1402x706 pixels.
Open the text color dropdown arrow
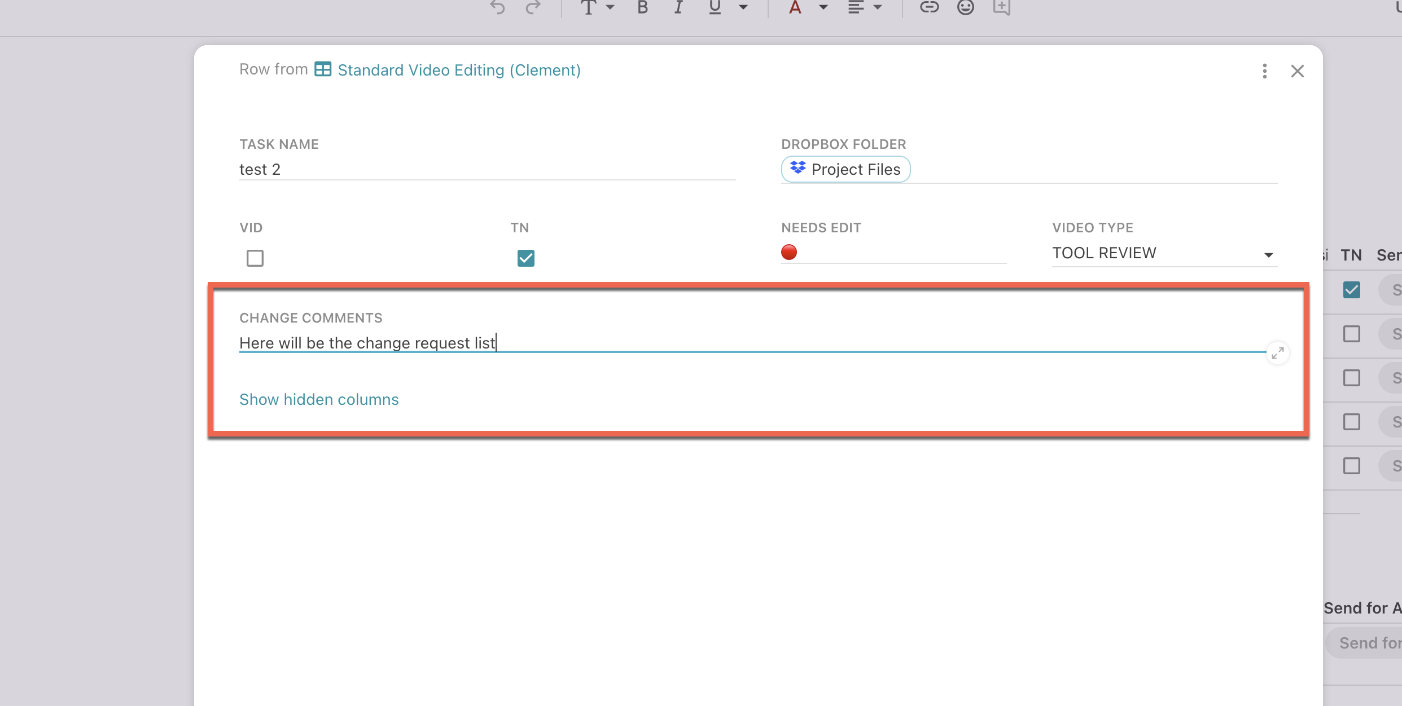point(823,7)
